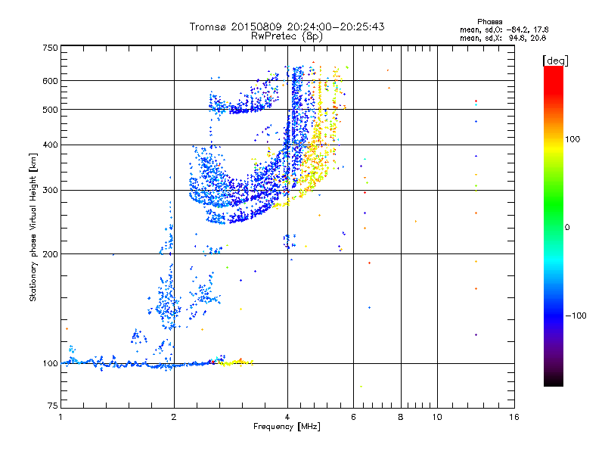Viewport: 605px width, 454px height.
Task: Click the '100' y-axis tick label
Action: coord(50,364)
